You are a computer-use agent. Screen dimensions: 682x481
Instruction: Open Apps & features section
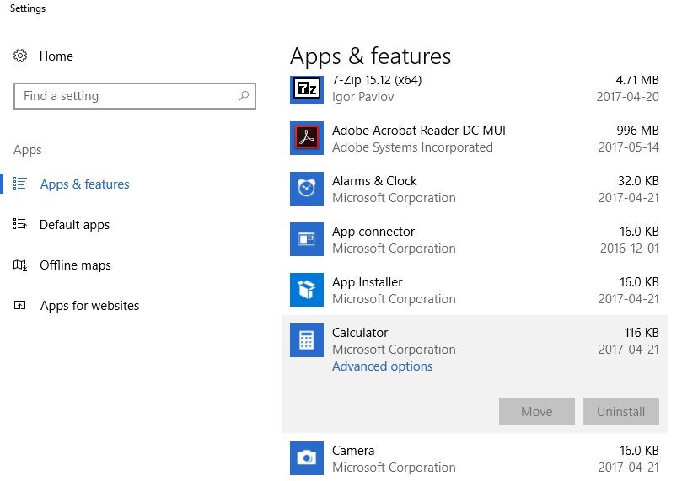[84, 184]
